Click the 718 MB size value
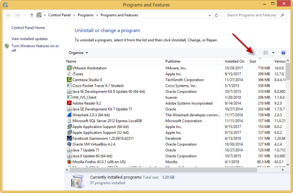 click(x=264, y=68)
